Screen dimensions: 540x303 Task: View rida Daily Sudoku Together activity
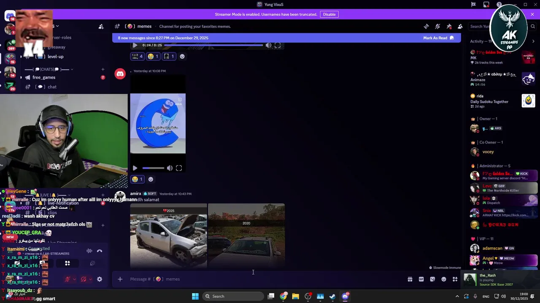[x=503, y=101]
